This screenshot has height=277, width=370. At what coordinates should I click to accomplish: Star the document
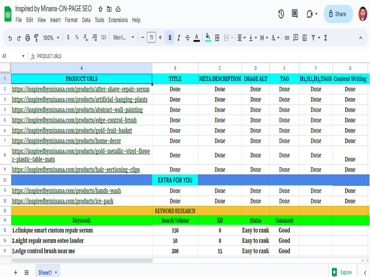[100, 9]
